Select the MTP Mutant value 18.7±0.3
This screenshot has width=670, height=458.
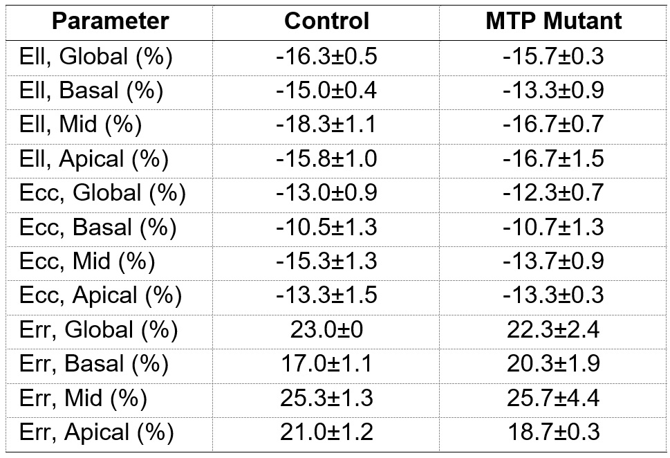point(553,433)
